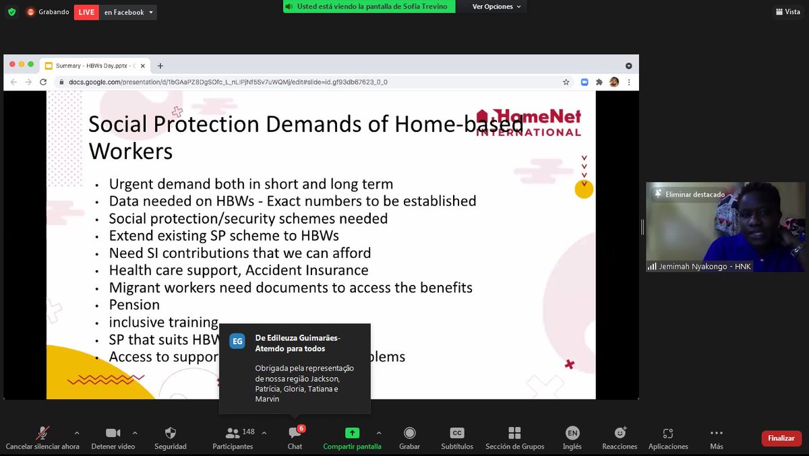
Task: Click the red Finalizar button
Action: (781, 438)
